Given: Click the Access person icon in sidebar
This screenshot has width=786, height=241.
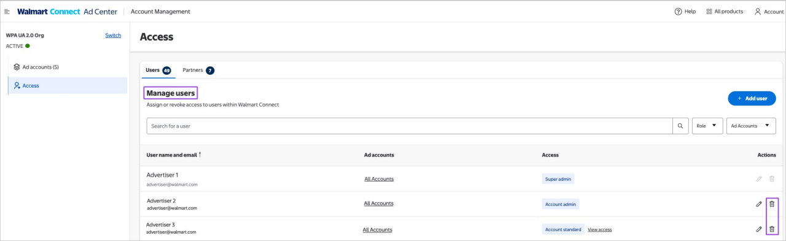Looking at the screenshot, I should (17, 86).
